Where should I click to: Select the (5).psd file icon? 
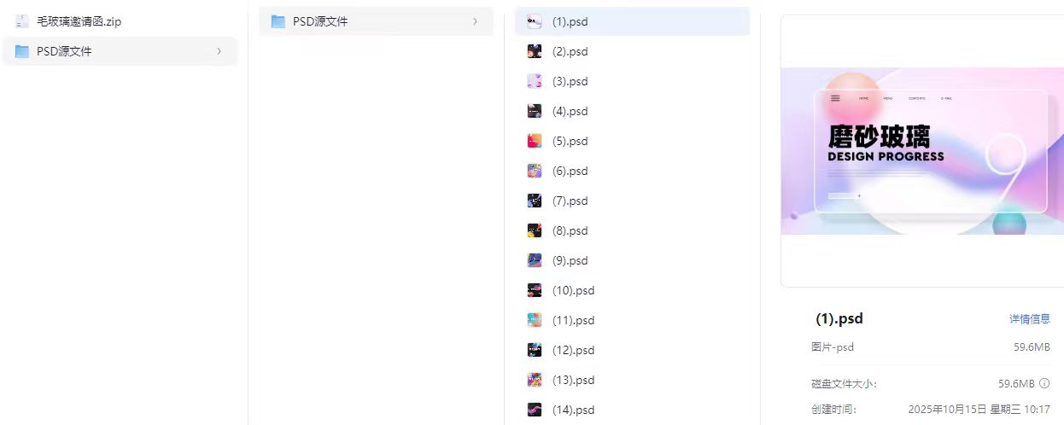coord(535,141)
